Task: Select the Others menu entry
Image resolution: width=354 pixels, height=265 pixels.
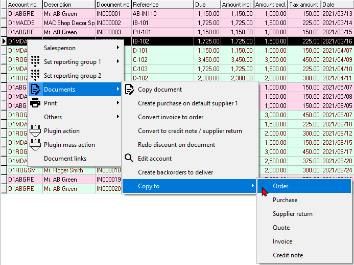Action: click(75, 117)
